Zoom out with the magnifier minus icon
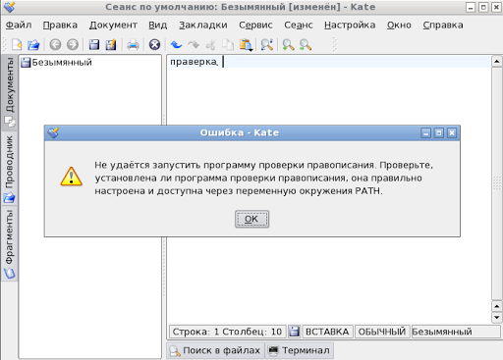503x360 pixels. [x=306, y=44]
